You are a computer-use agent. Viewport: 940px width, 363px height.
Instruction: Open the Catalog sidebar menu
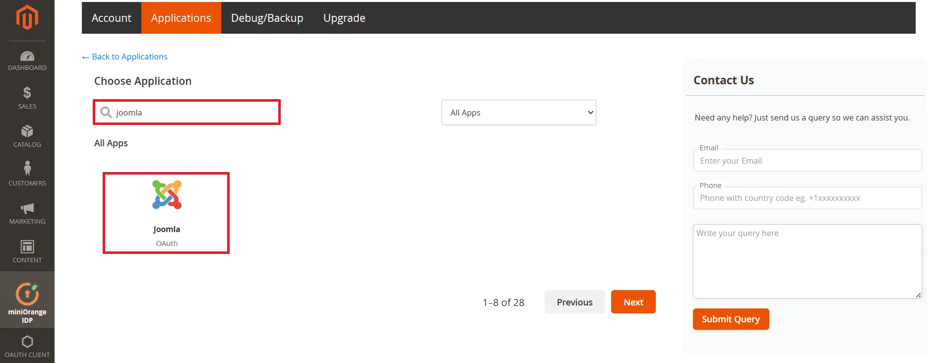click(27, 136)
